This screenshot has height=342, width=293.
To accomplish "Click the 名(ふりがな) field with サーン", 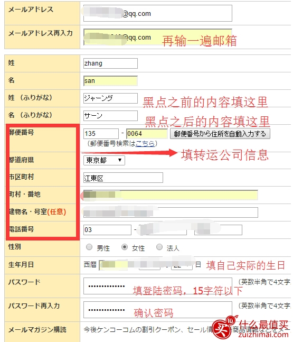I will coord(110,116).
